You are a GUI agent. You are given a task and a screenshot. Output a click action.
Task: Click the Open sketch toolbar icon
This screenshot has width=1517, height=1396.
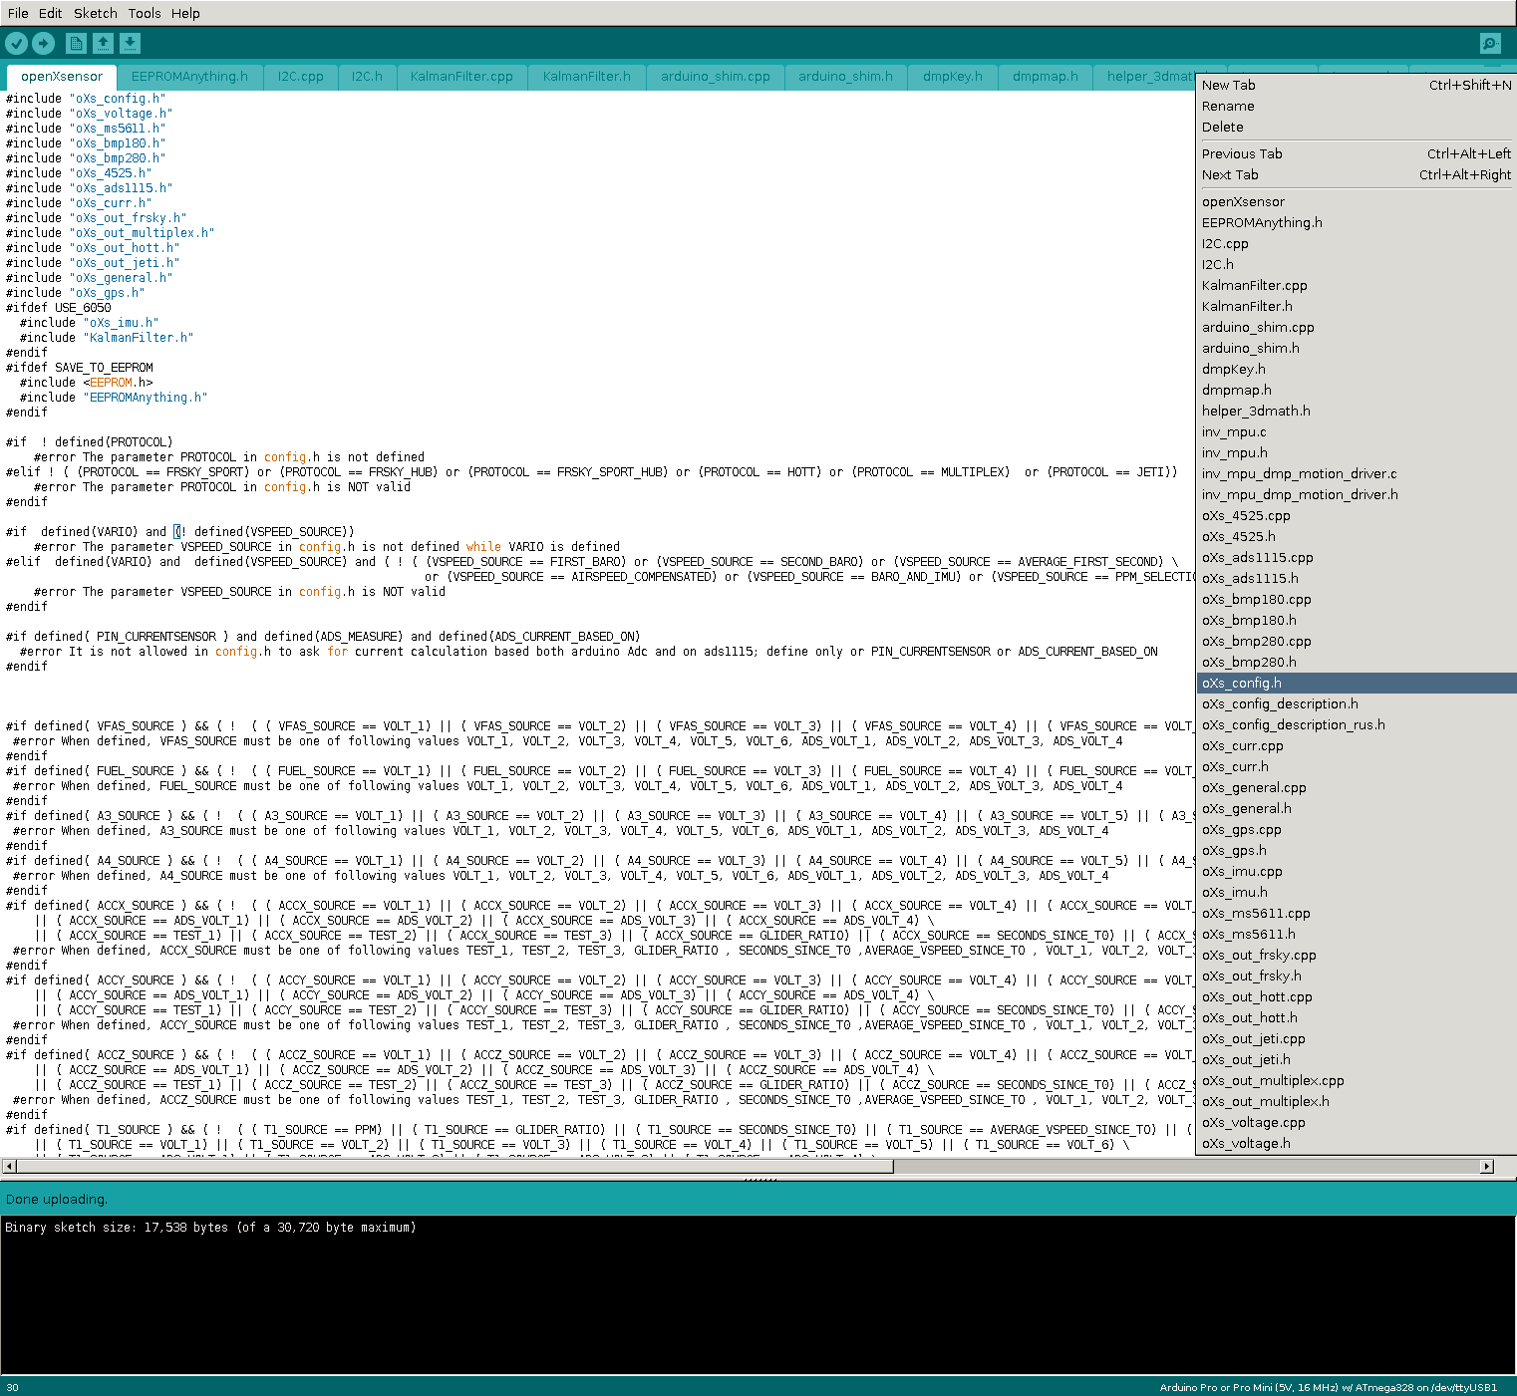pos(103,43)
